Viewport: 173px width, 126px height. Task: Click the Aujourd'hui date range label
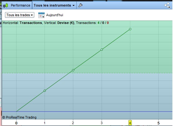point(55,15)
